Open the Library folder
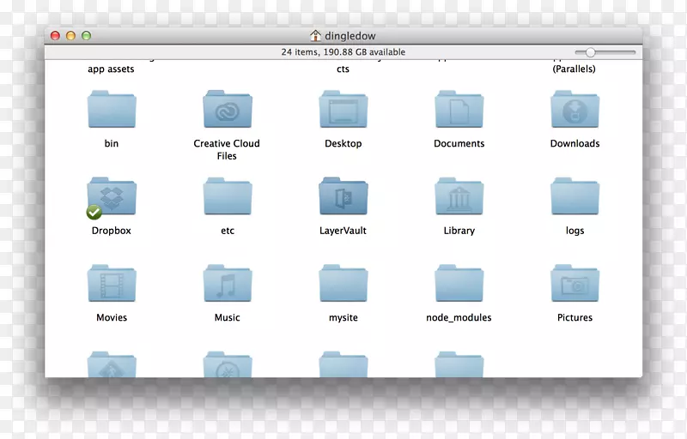Image resolution: width=687 pixels, height=439 pixels. click(459, 197)
